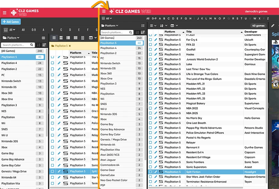Open the view menu dropdown in right panel toolbar
The height and width of the screenshot is (189, 279).
(x=153, y=26)
